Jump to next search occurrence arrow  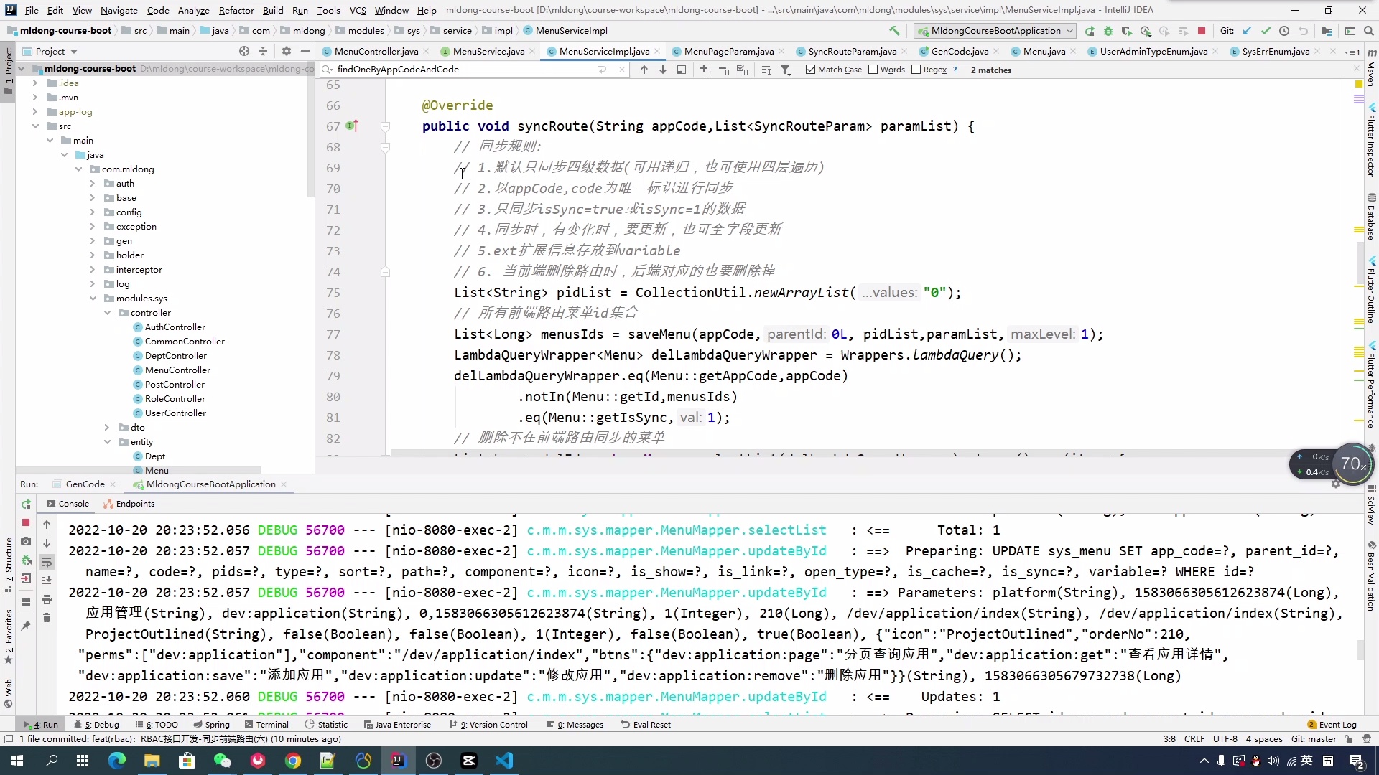click(x=662, y=70)
